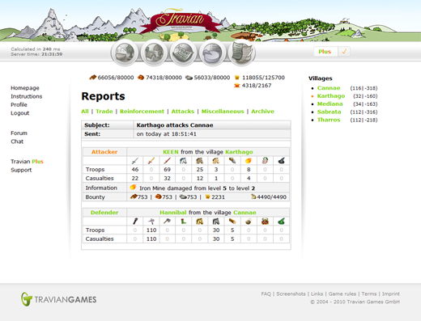Viewport: 421px width, 321px height.
Task: Open the Archive reports tab
Action: tap(262, 112)
